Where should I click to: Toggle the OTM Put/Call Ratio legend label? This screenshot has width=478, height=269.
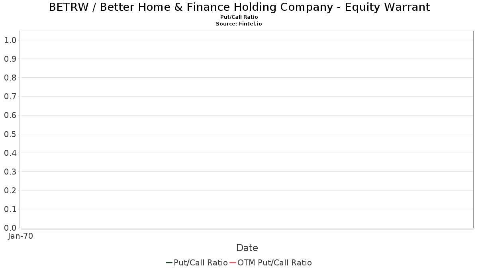coord(274,263)
